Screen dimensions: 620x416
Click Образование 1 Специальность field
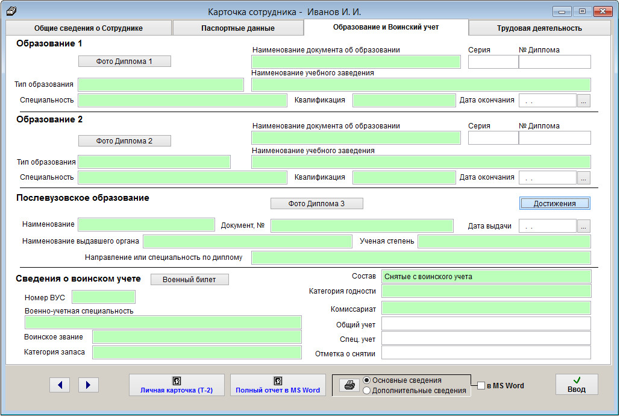click(x=183, y=101)
